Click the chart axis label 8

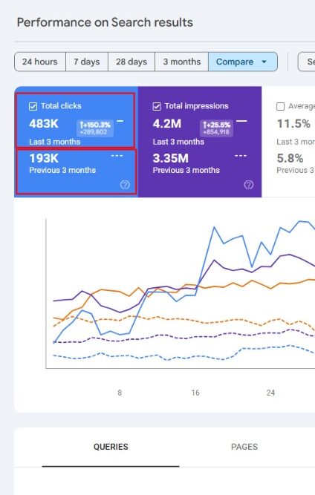click(x=120, y=393)
